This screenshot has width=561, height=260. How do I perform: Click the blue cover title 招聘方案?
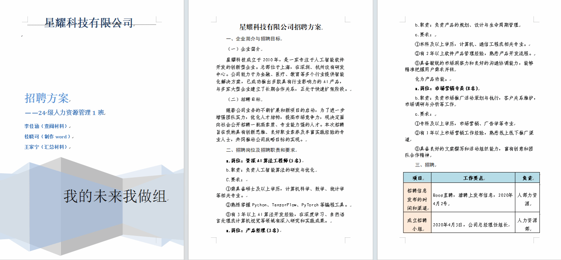coord(47,98)
